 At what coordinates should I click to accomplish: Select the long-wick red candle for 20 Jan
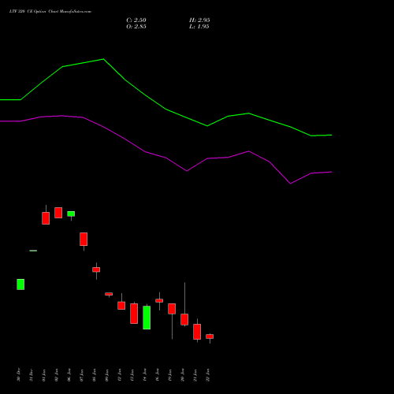click(x=184, y=319)
